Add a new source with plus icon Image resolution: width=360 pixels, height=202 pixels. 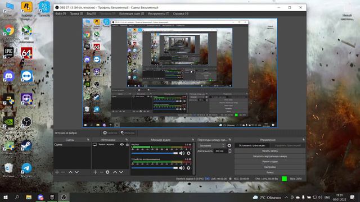(x=95, y=172)
